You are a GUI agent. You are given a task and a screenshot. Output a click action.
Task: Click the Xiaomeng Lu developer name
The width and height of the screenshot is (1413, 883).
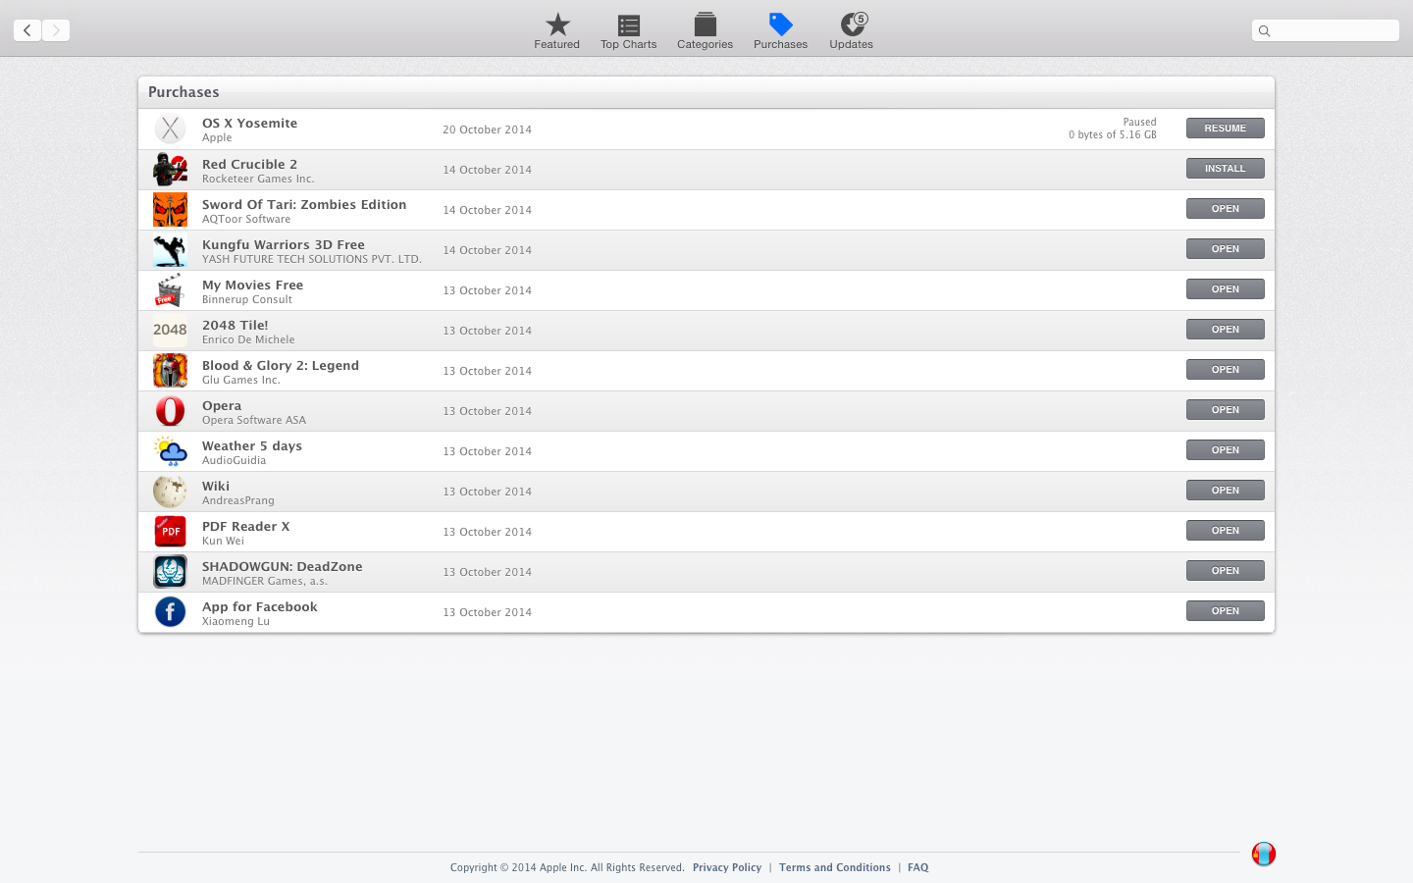point(235,621)
